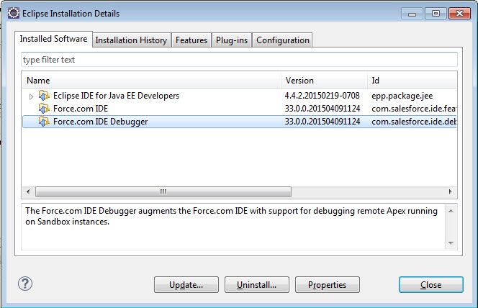The height and width of the screenshot is (308, 478).
Task: Click the left arrow of the horizontal scrollbar
Action: pyautogui.click(x=28, y=191)
